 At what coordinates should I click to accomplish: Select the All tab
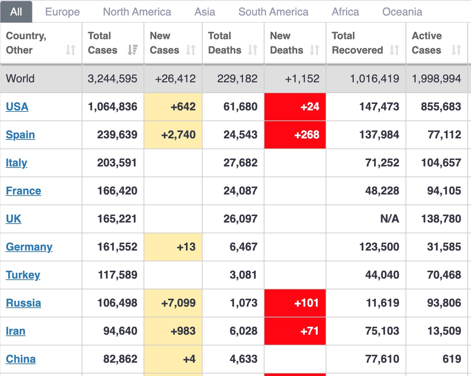16,12
